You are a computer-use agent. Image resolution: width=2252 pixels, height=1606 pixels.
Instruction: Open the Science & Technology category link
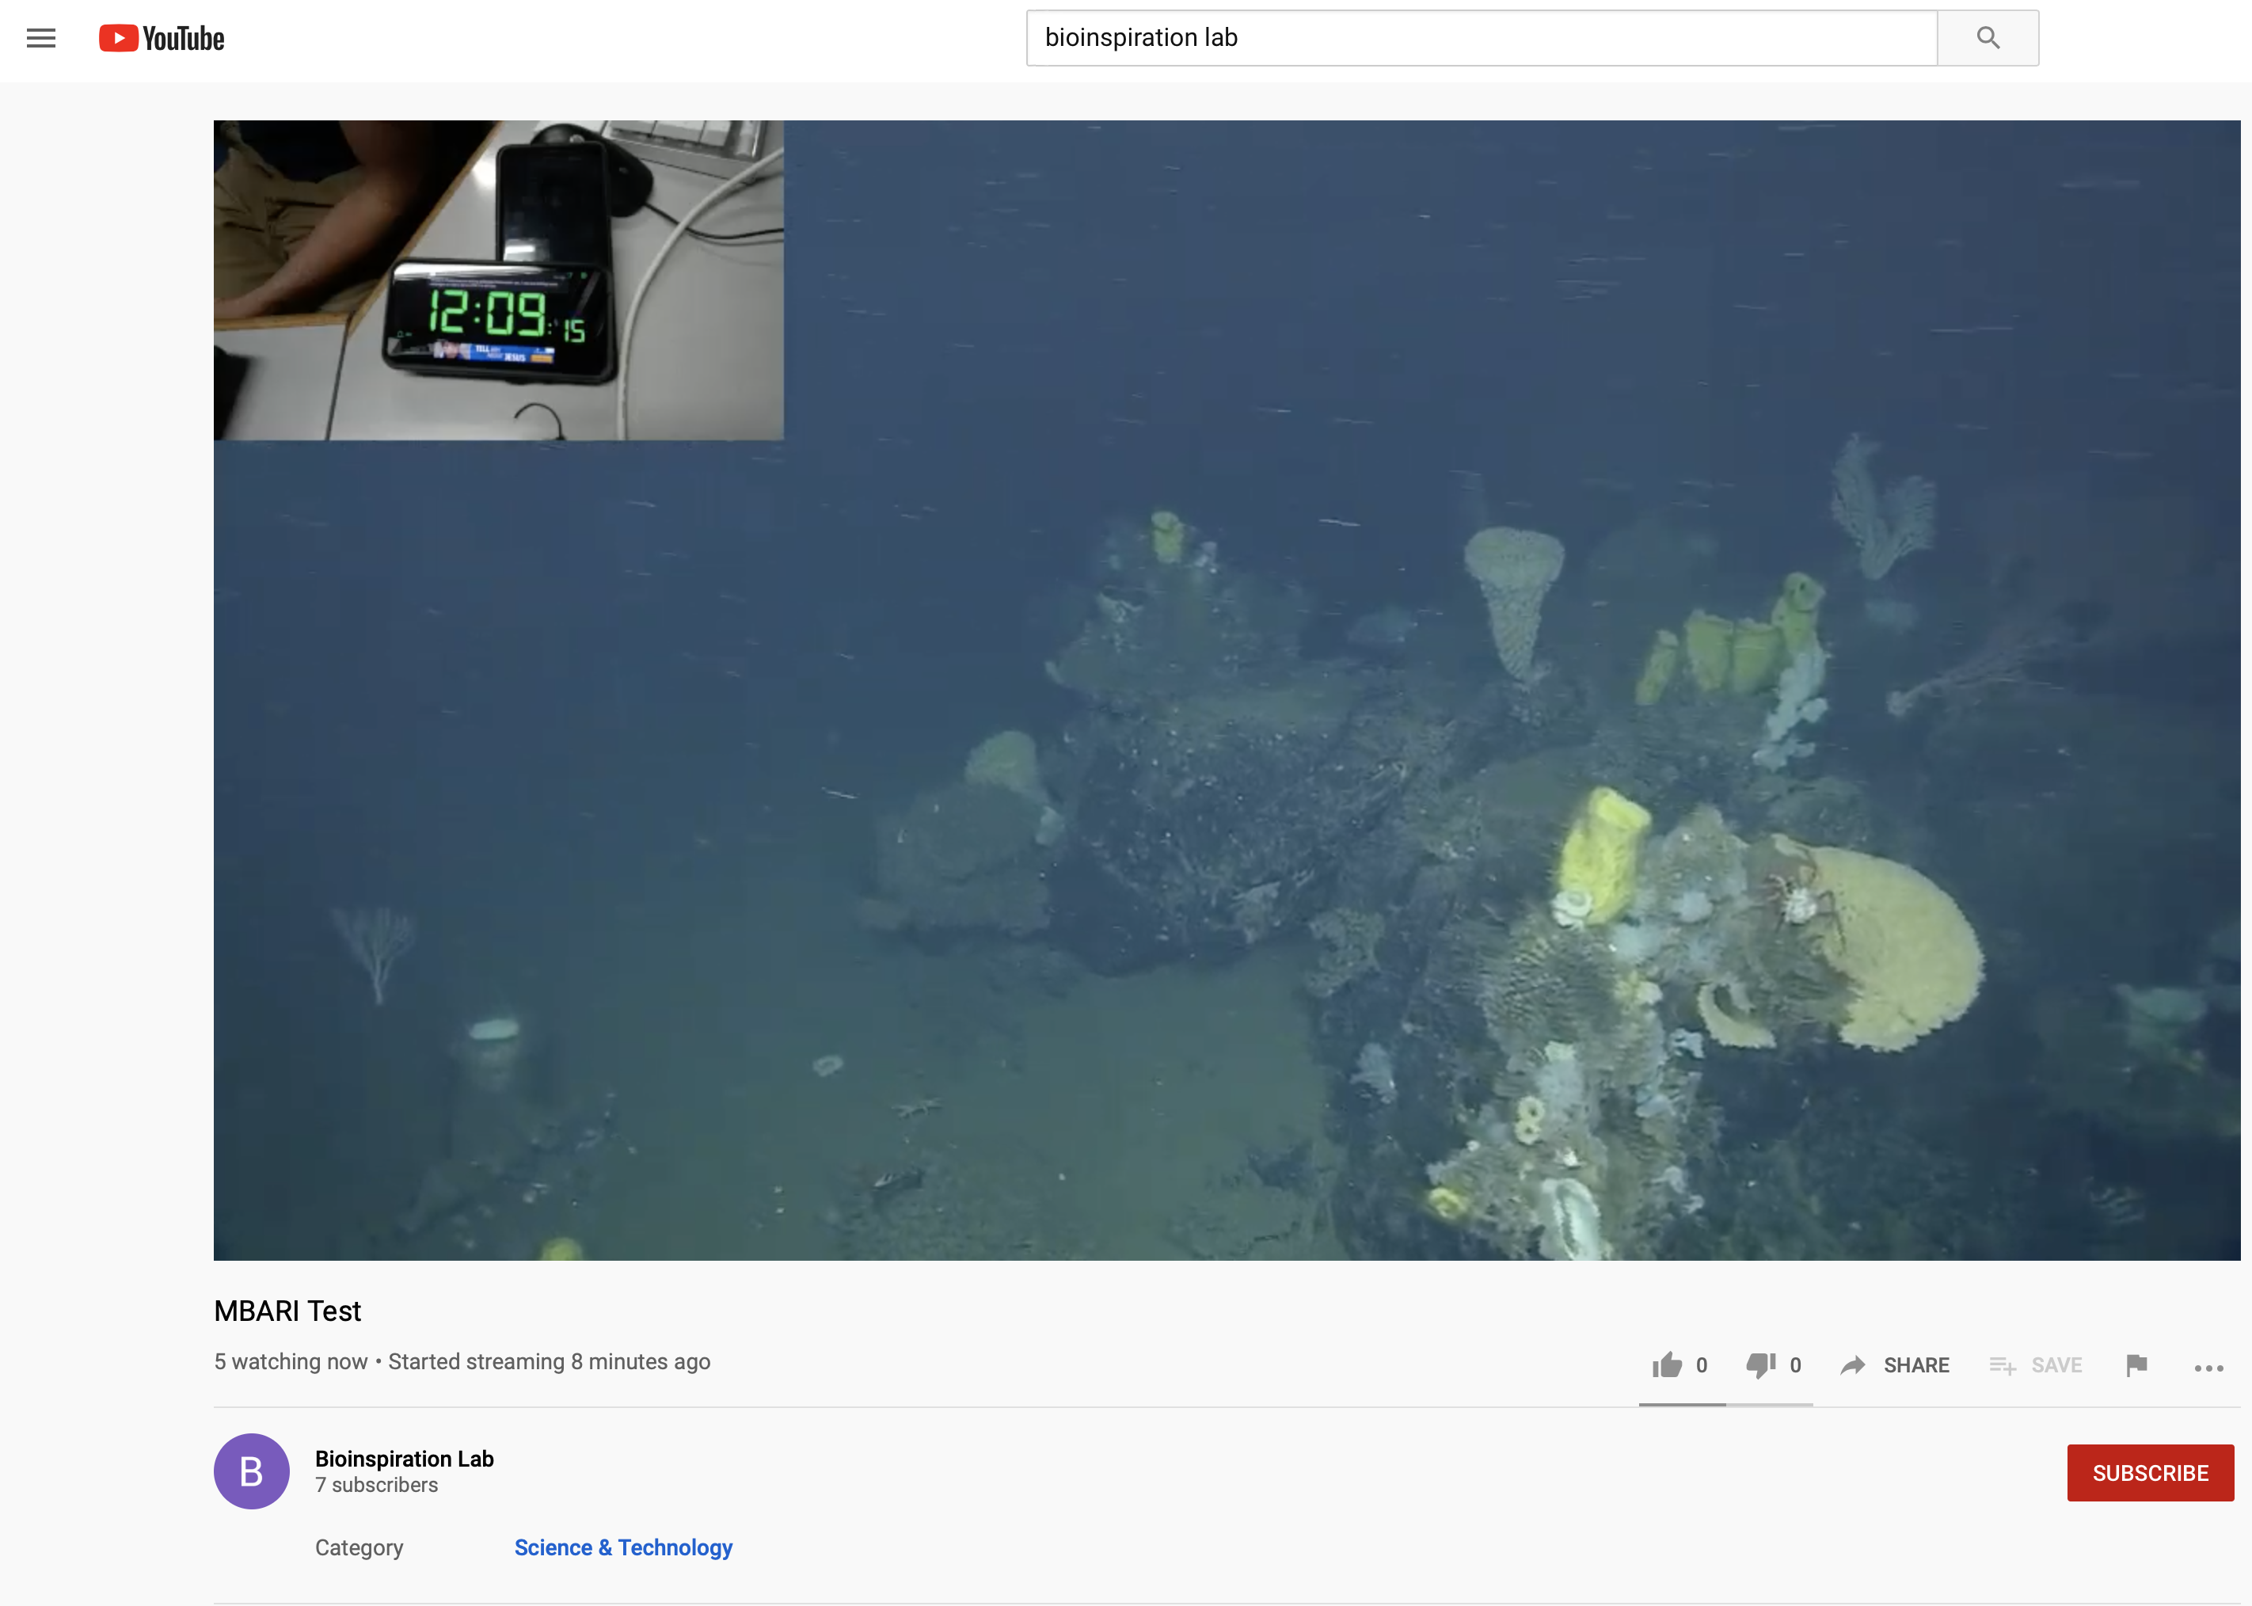pos(623,1547)
